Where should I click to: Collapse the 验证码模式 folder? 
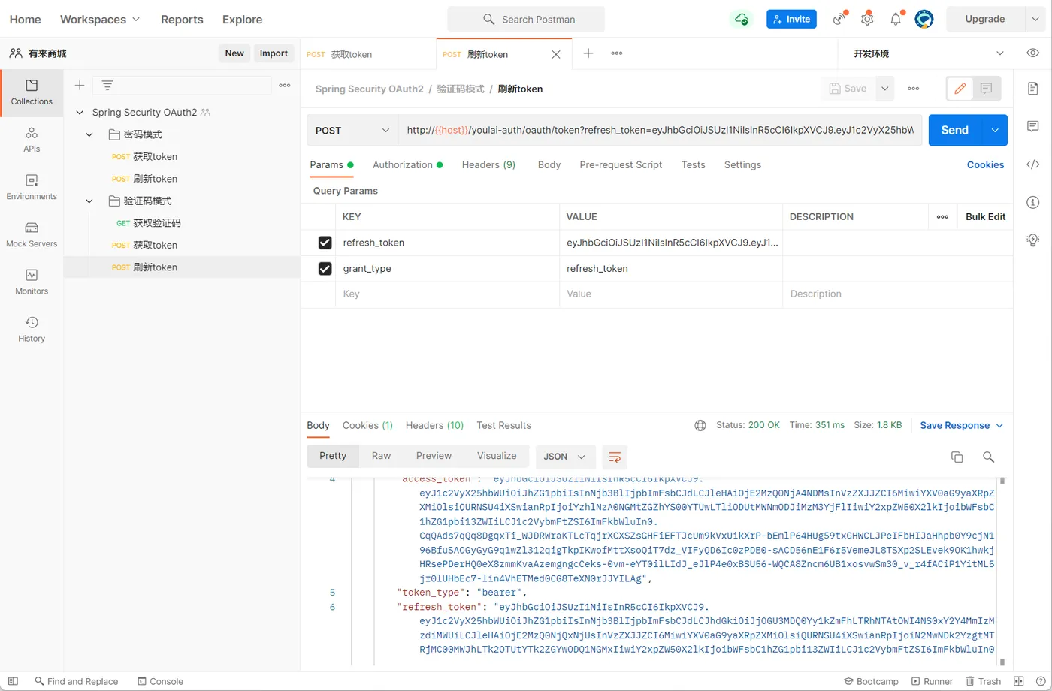[x=89, y=201]
